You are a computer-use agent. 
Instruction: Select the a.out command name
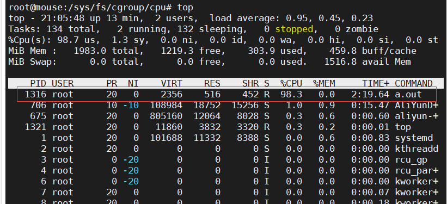[x=408, y=94]
